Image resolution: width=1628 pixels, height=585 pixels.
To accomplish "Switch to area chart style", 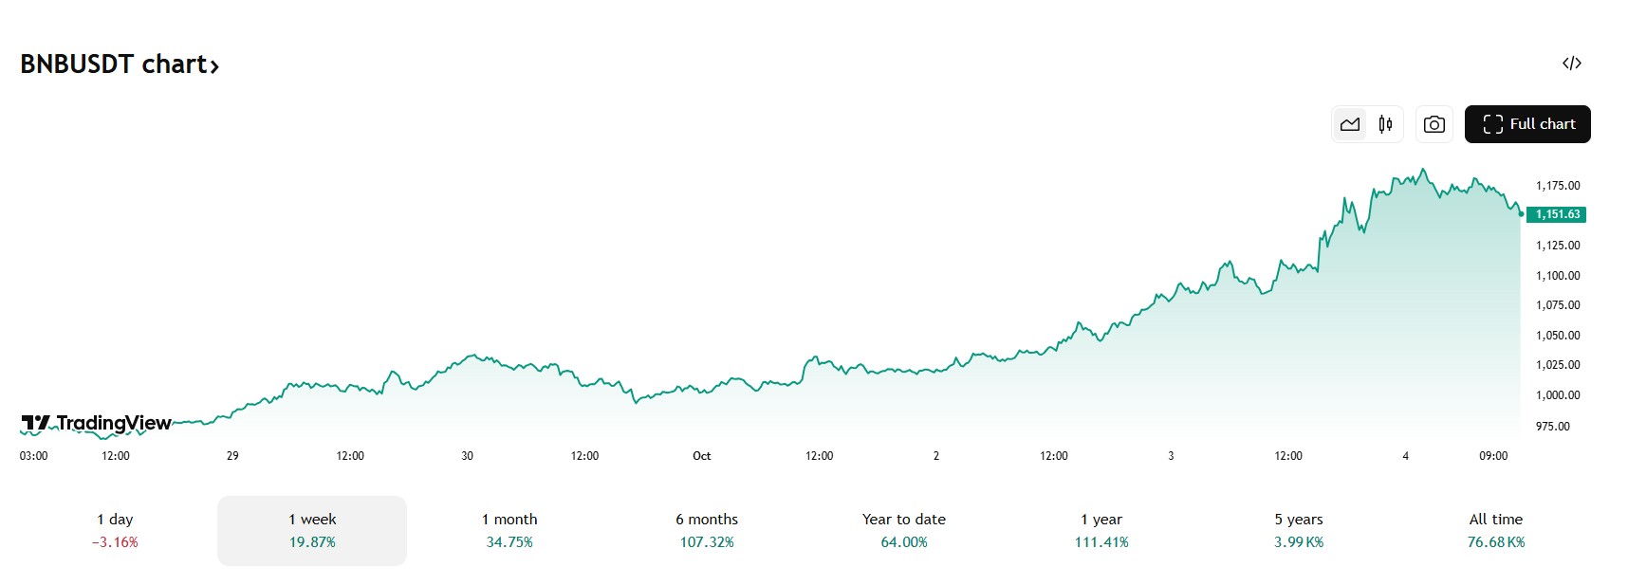I will pyautogui.click(x=1350, y=124).
